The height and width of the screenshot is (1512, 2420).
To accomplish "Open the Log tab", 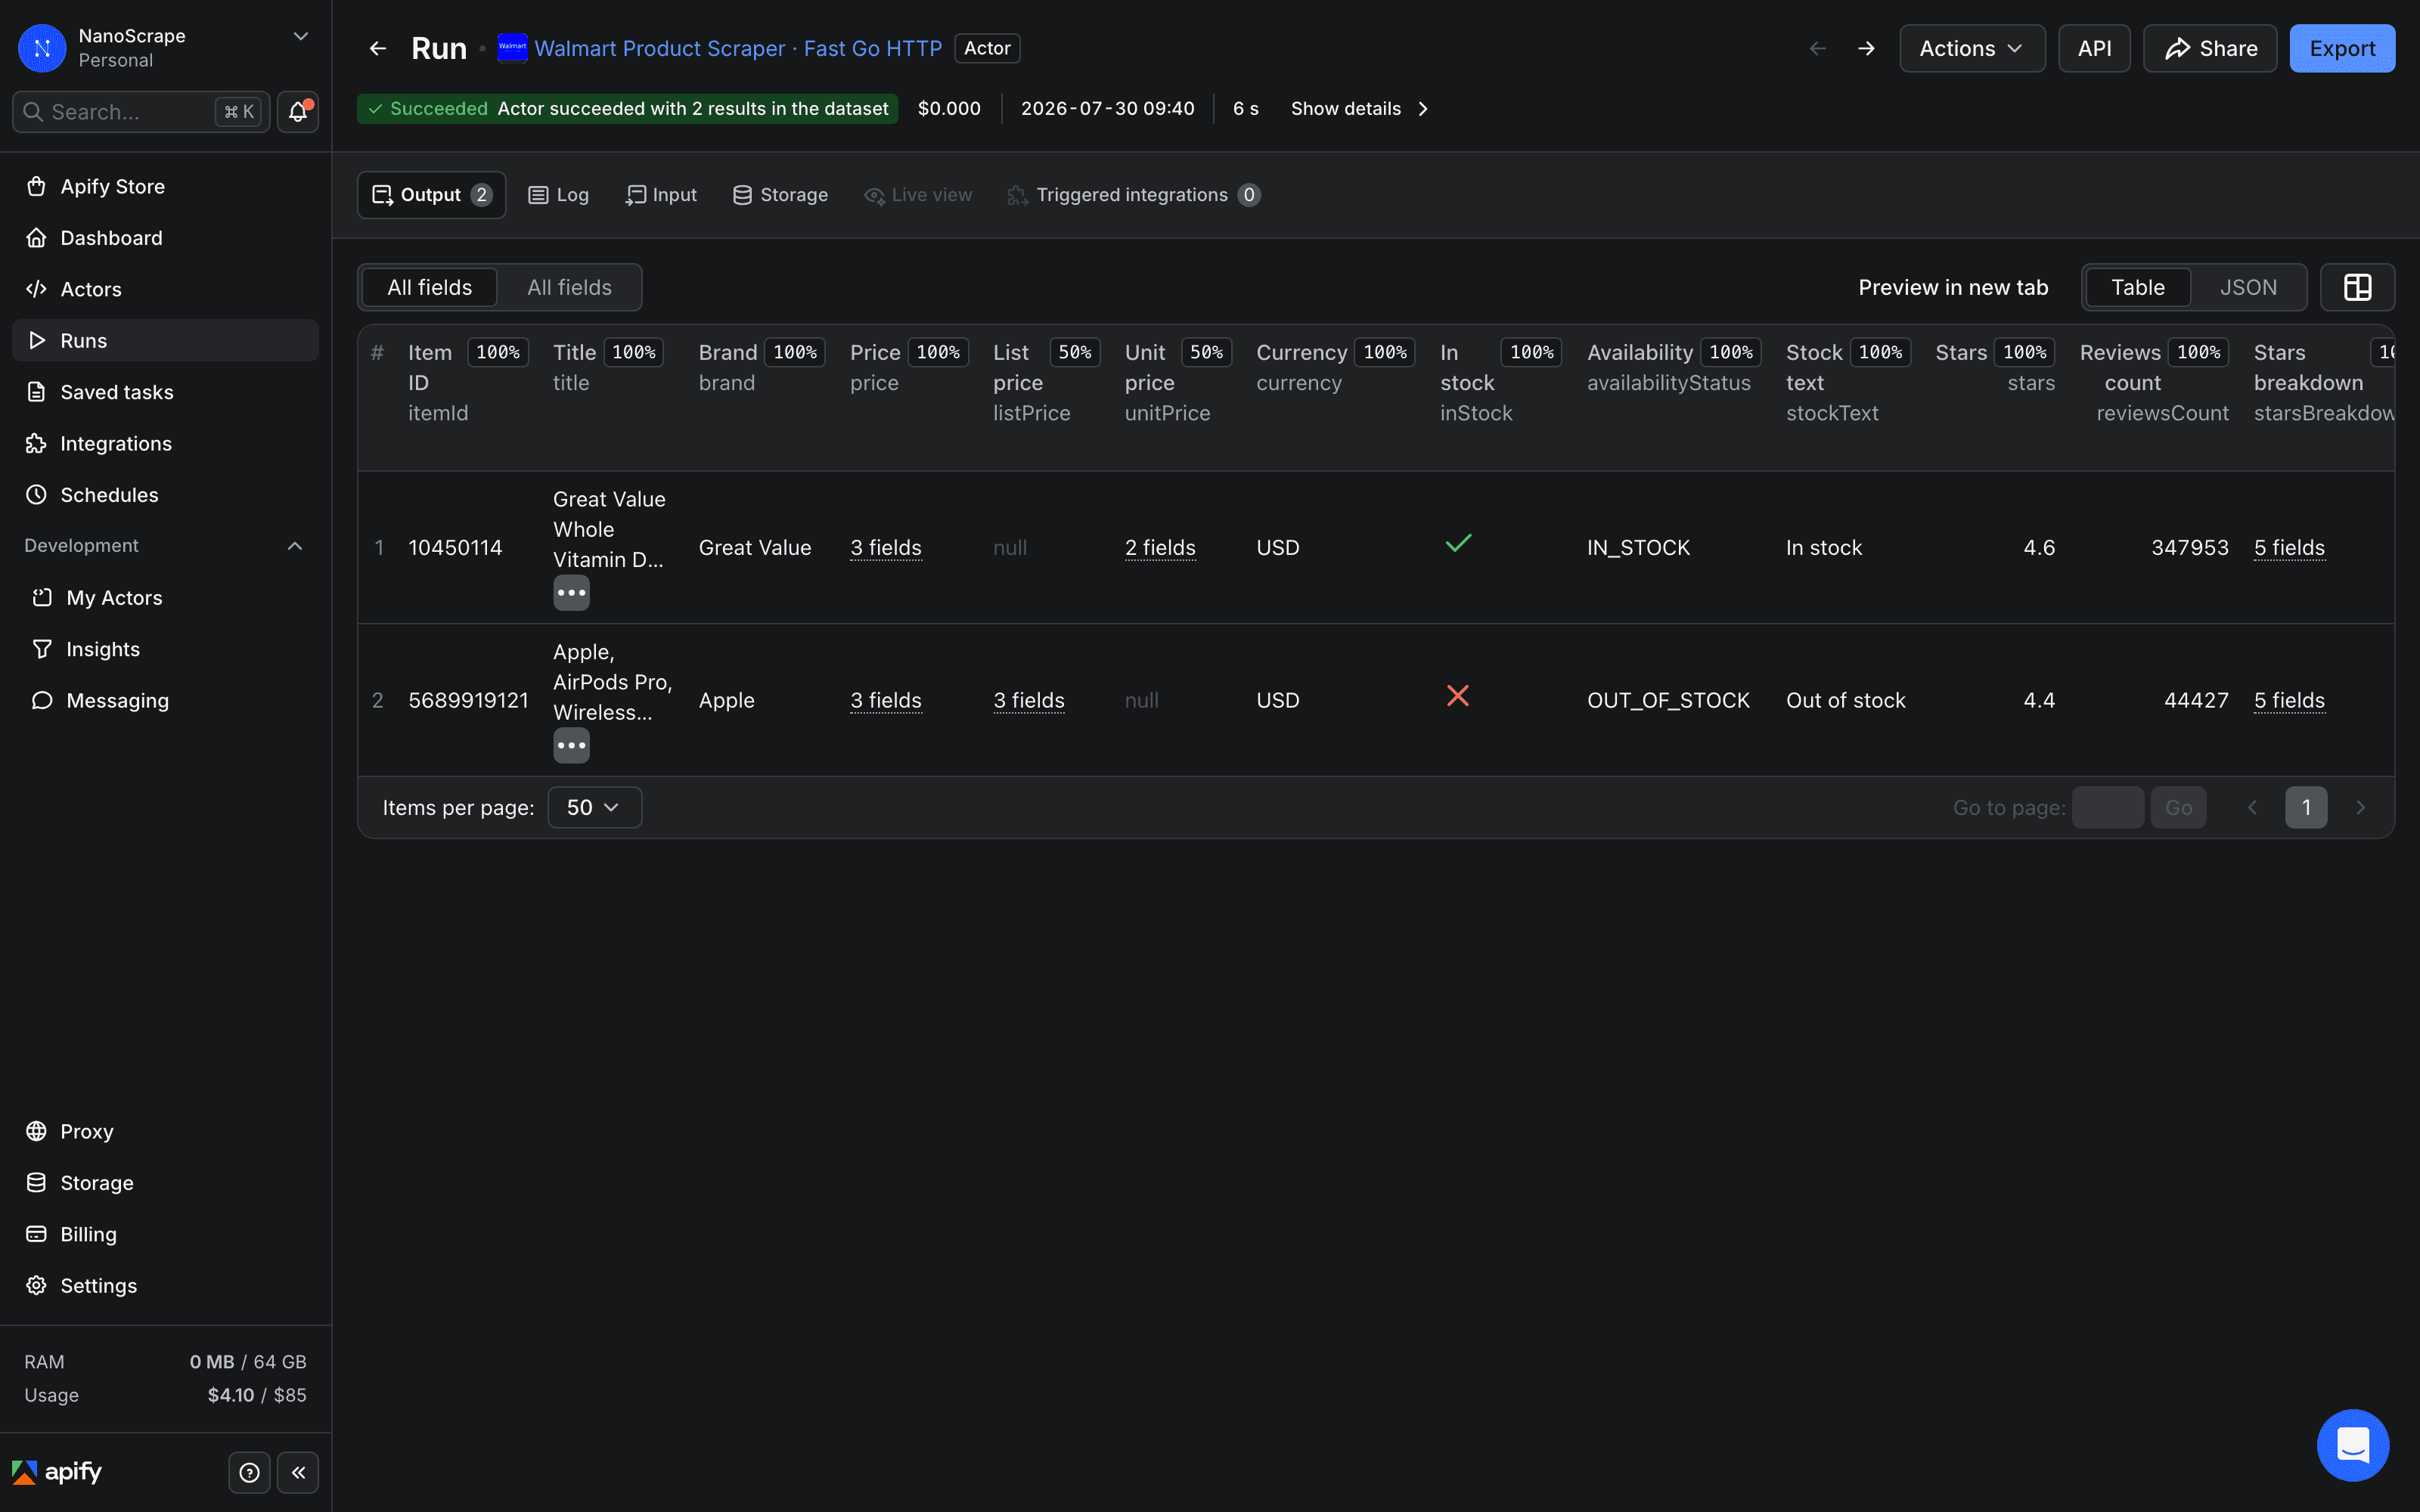I will (559, 195).
